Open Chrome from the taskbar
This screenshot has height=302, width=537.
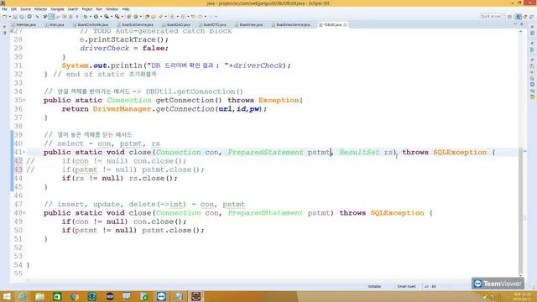point(75,296)
